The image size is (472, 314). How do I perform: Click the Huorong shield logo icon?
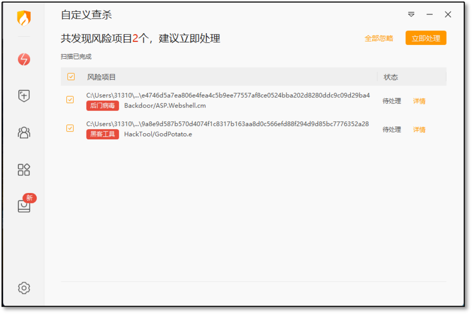(24, 18)
